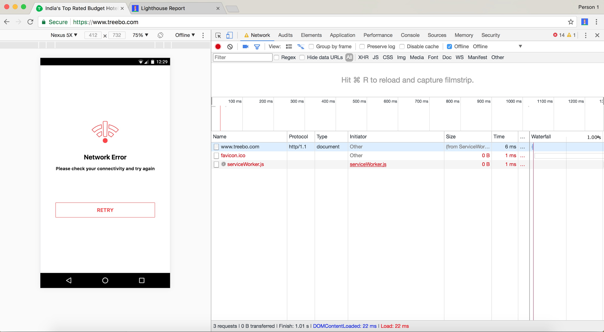Click the record network log button
The height and width of the screenshot is (332, 604).
tap(218, 47)
